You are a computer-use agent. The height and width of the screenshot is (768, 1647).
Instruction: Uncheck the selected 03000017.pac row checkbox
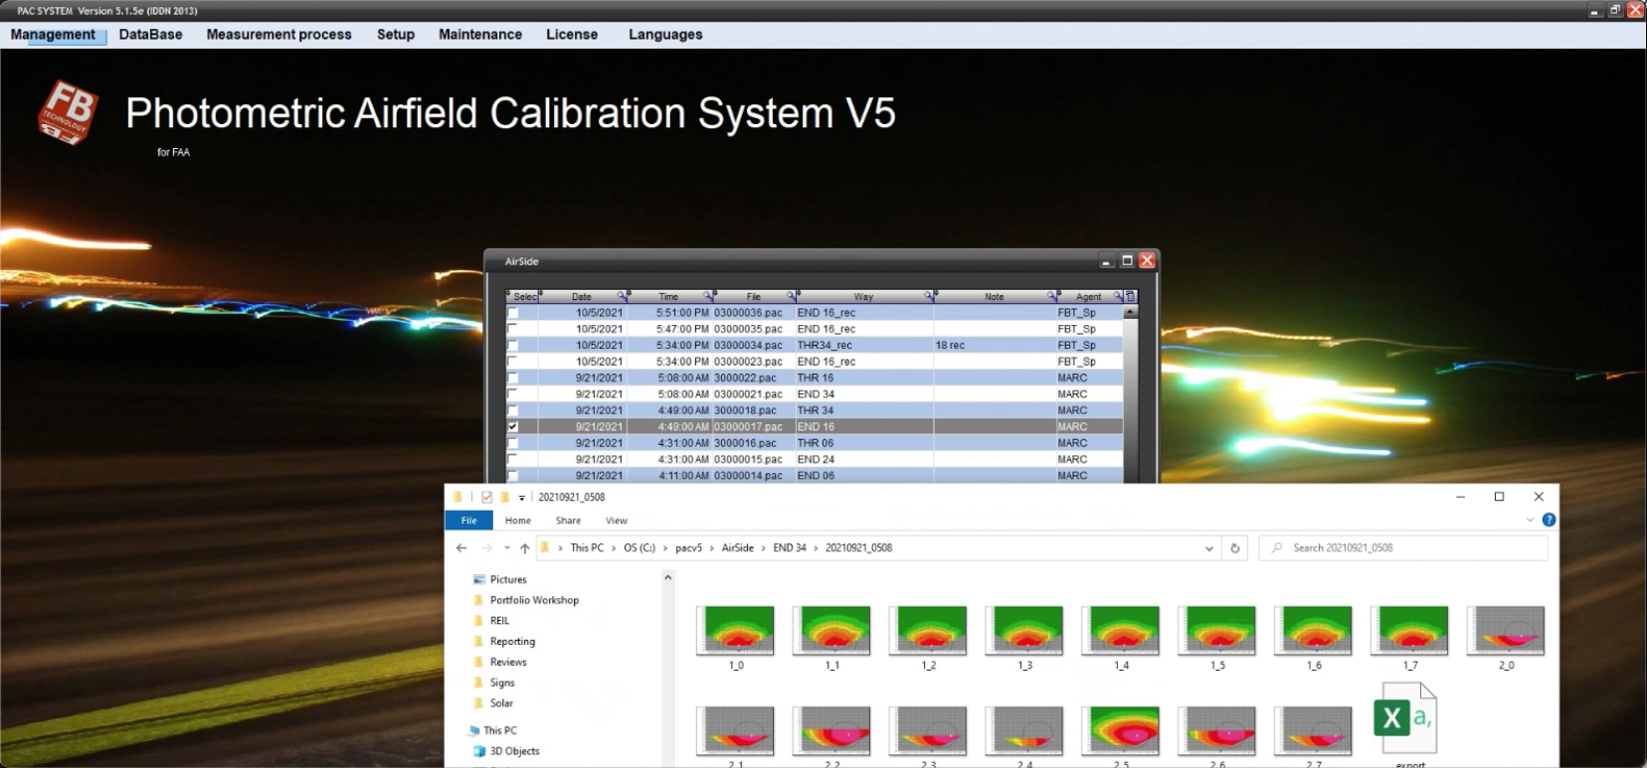pos(513,426)
